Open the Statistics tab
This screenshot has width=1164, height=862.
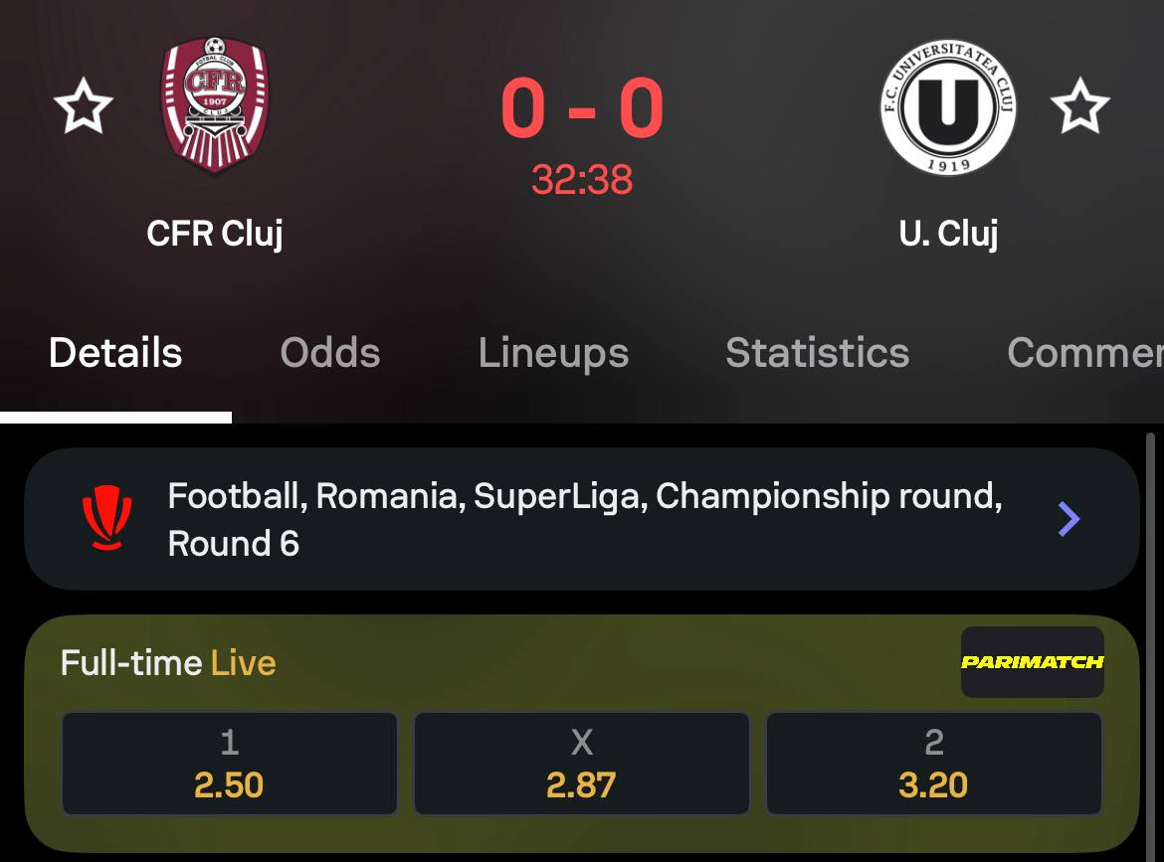pyautogui.click(x=817, y=353)
